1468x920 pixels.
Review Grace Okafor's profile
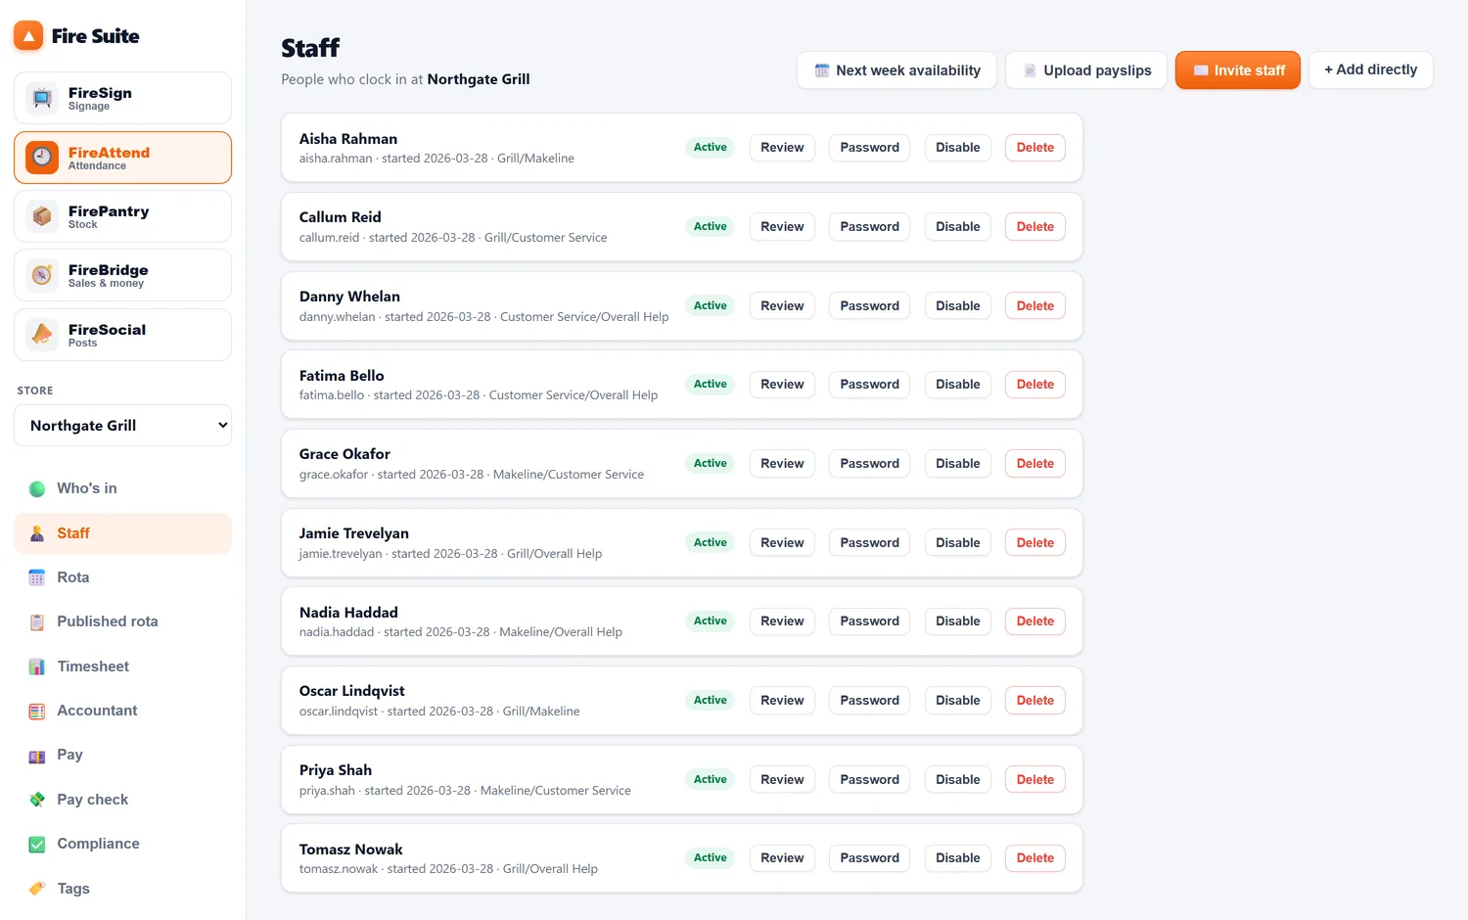click(782, 464)
